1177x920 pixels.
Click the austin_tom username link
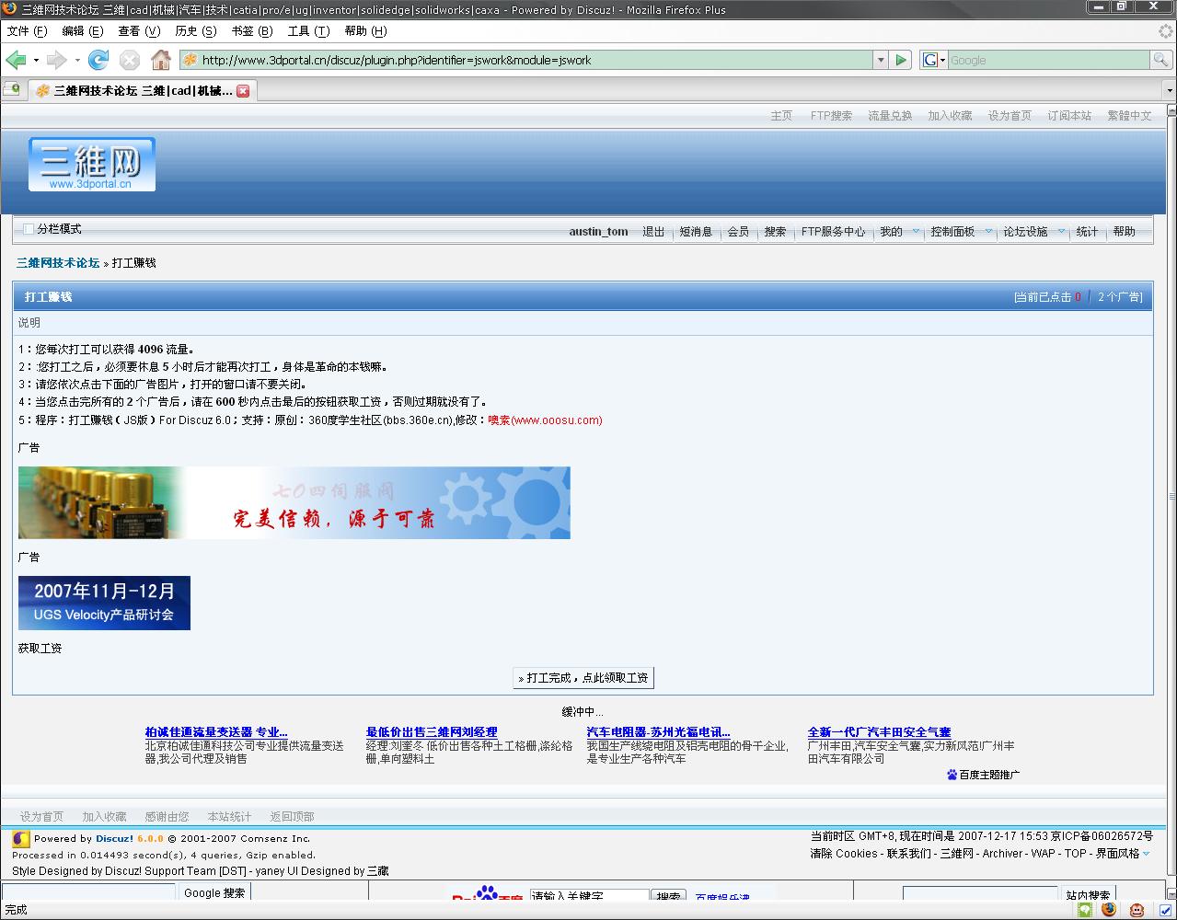(598, 232)
